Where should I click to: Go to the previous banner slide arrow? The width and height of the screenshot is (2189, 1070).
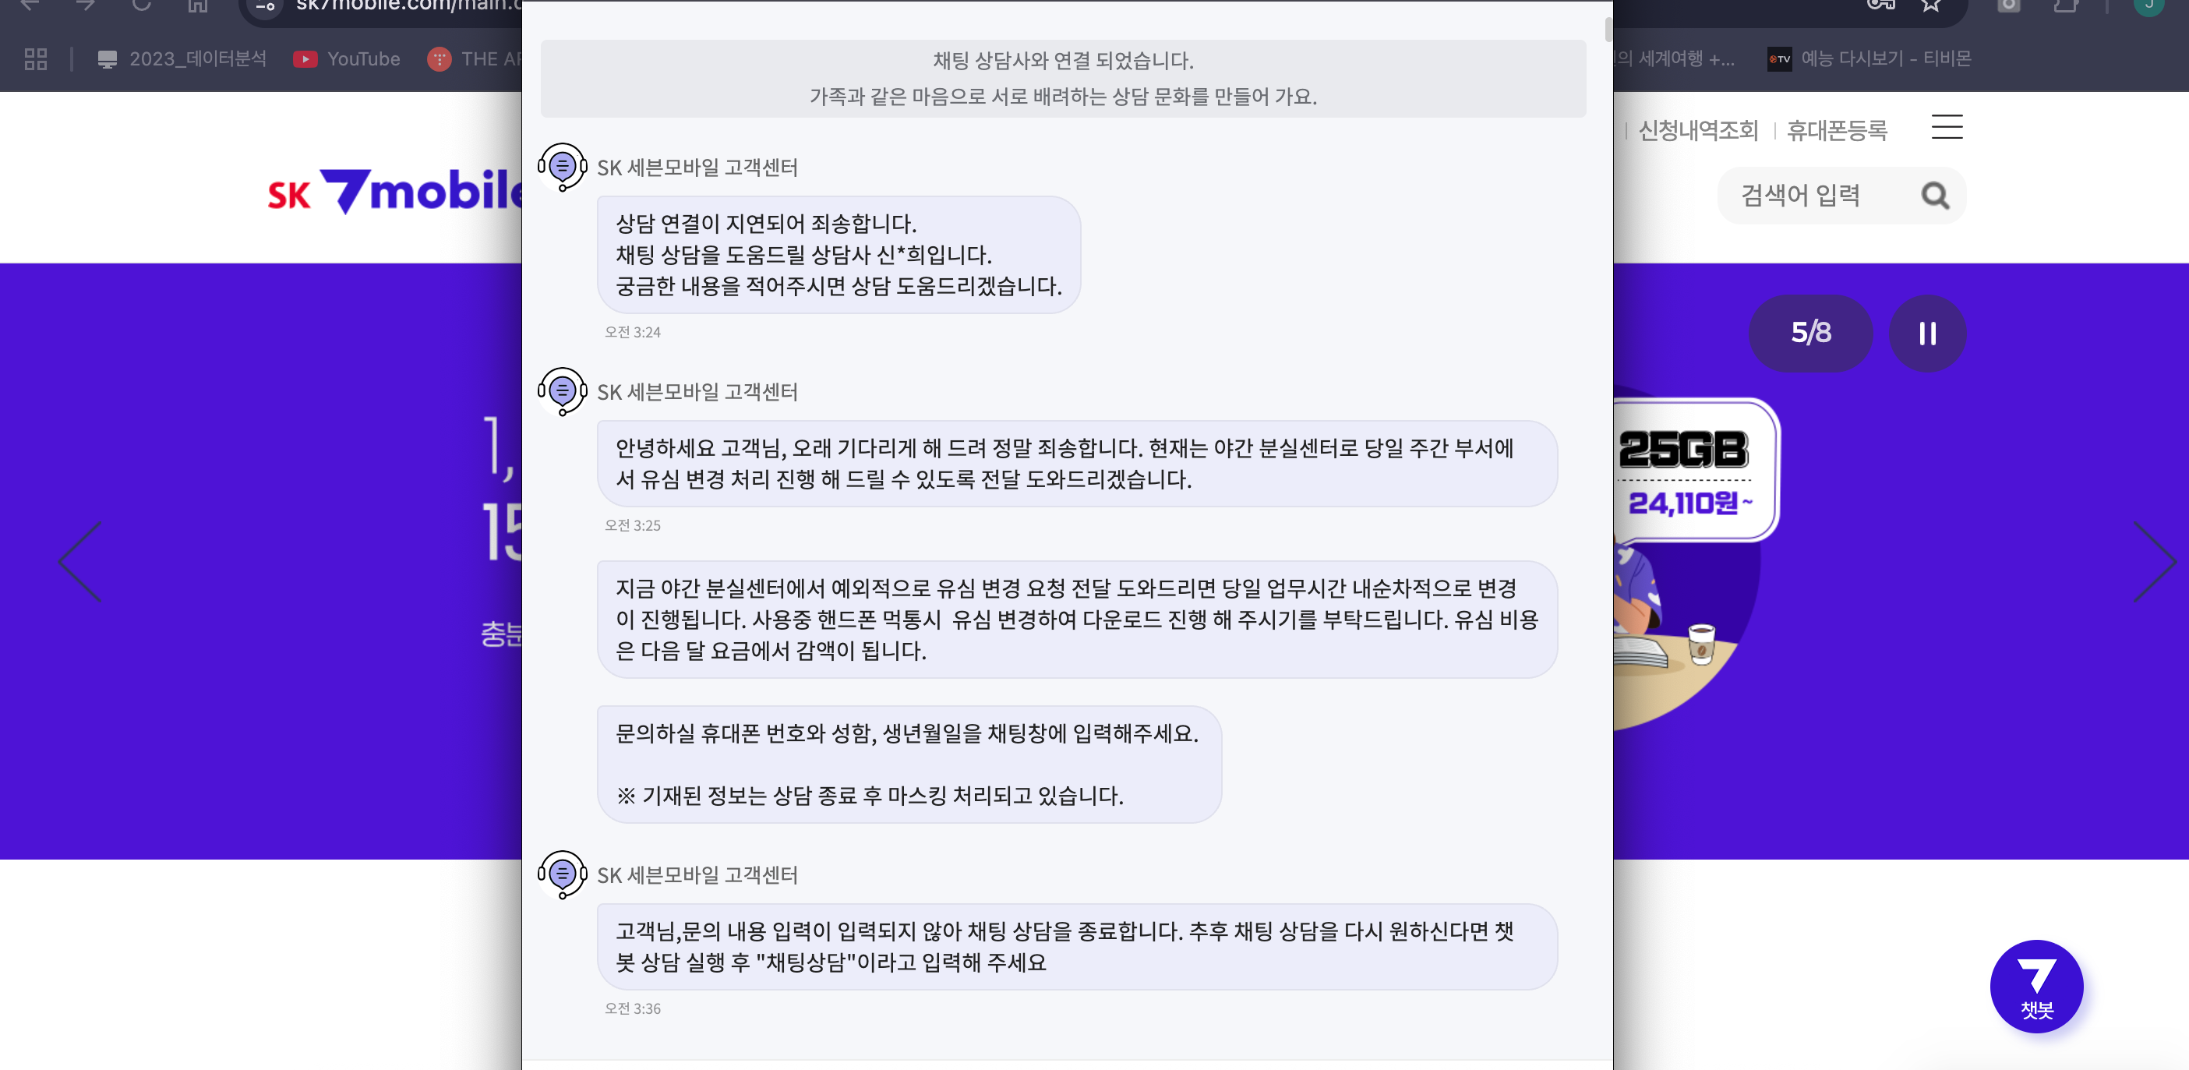(80, 561)
